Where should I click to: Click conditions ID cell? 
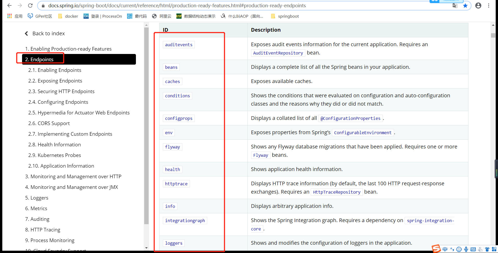[x=177, y=96]
